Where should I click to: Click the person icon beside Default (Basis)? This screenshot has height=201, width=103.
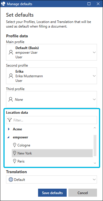11,53
